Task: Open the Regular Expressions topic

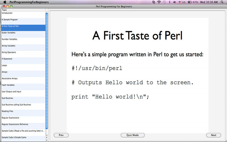Action: point(23,119)
